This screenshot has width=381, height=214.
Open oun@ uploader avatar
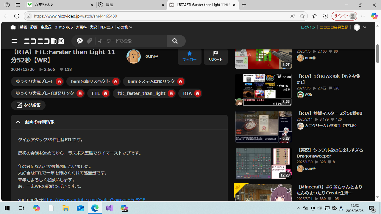coord(134,56)
